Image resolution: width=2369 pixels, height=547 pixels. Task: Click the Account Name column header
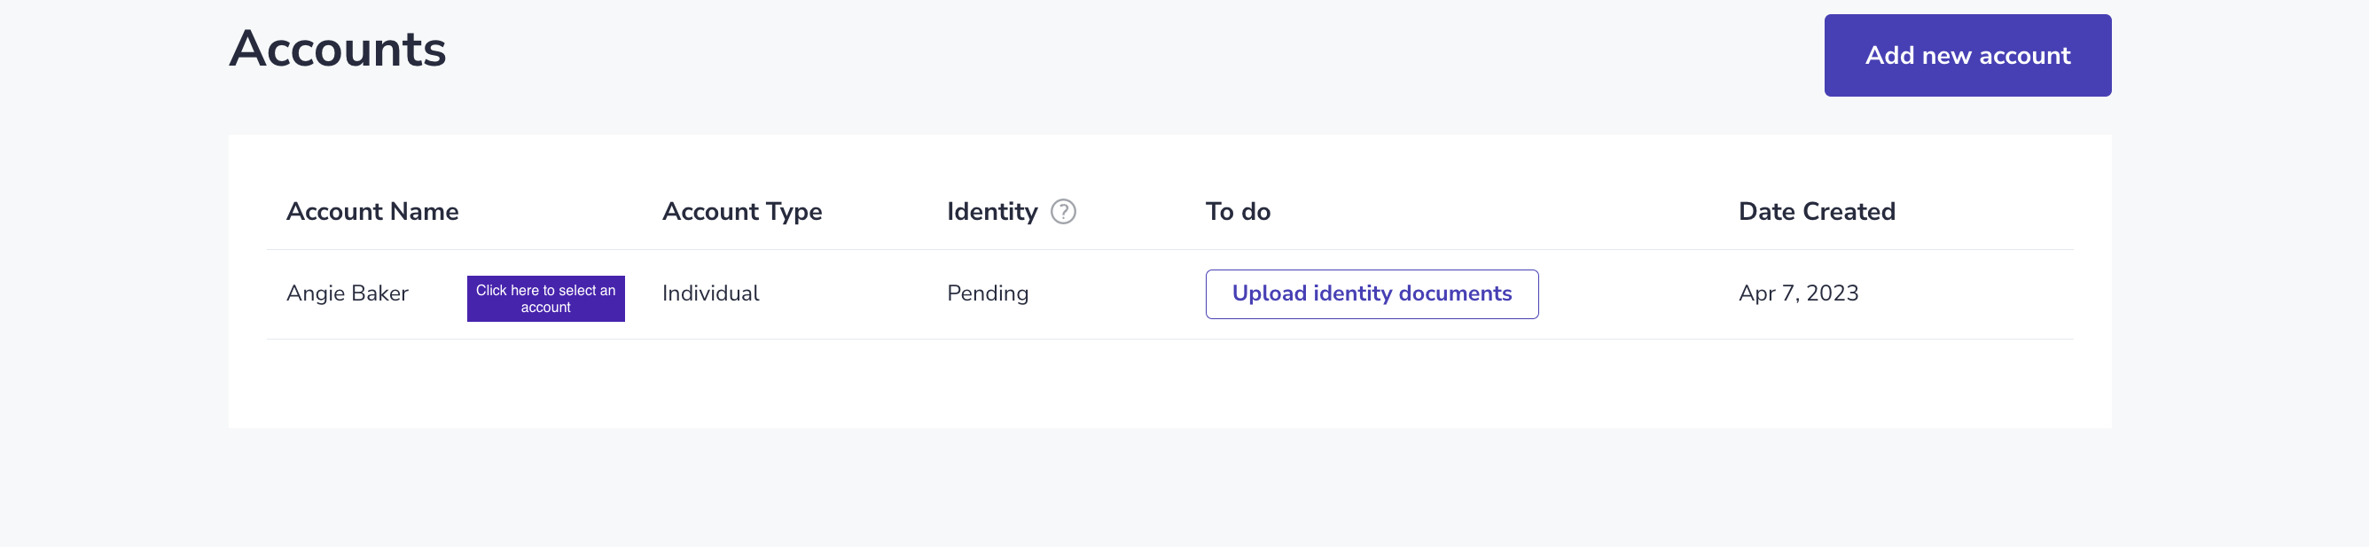(372, 212)
